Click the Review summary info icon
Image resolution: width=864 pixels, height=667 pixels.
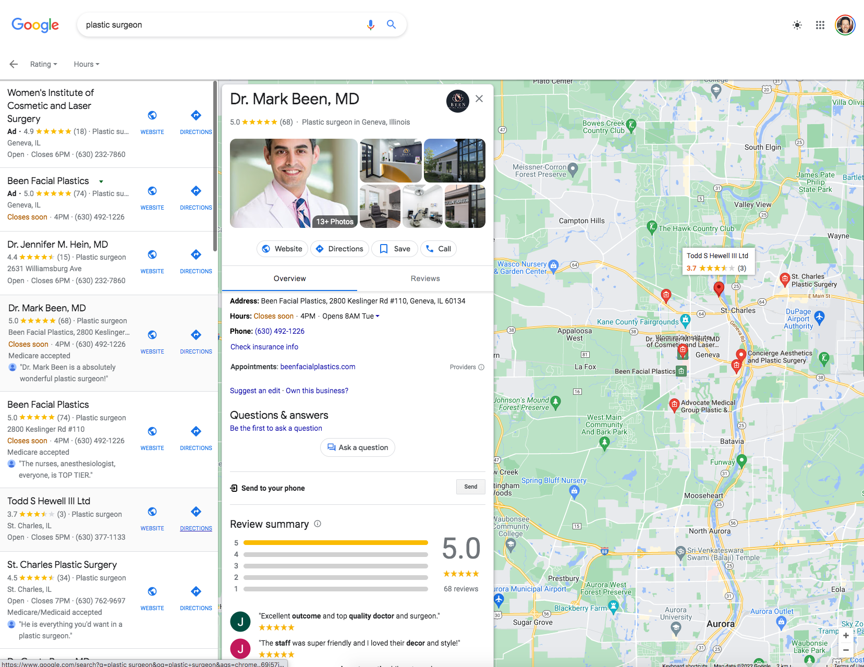(x=318, y=524)
